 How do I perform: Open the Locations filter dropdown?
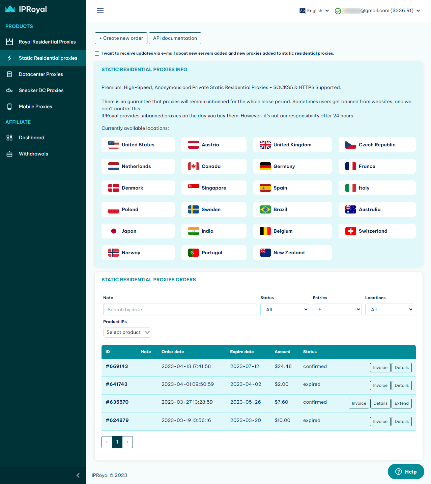390,310
